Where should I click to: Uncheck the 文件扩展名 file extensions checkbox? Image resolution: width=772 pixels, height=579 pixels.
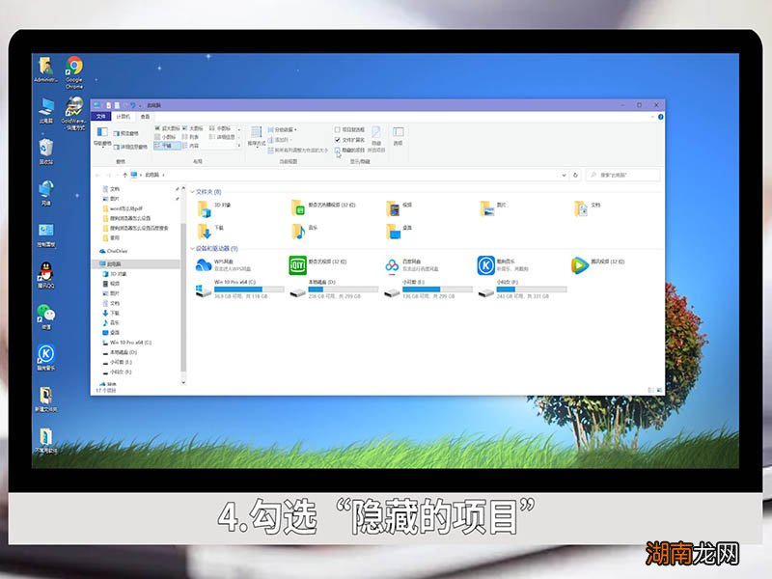pos(337,140)
